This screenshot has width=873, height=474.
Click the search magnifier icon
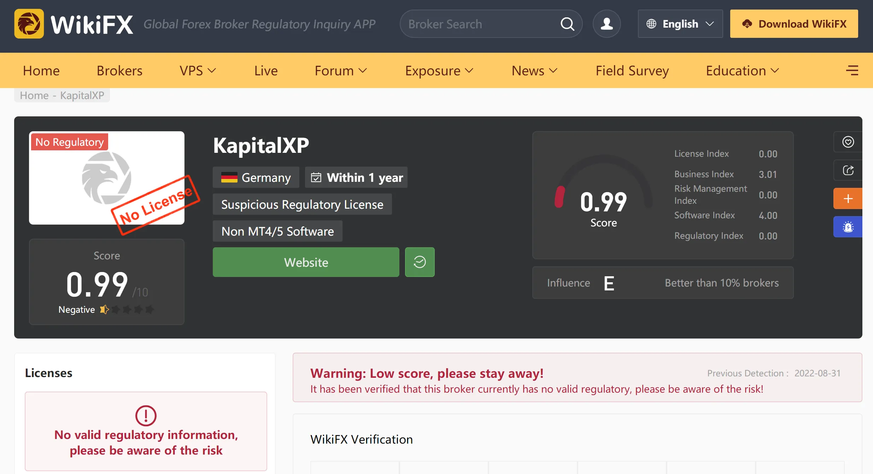[x=567, y=24]
